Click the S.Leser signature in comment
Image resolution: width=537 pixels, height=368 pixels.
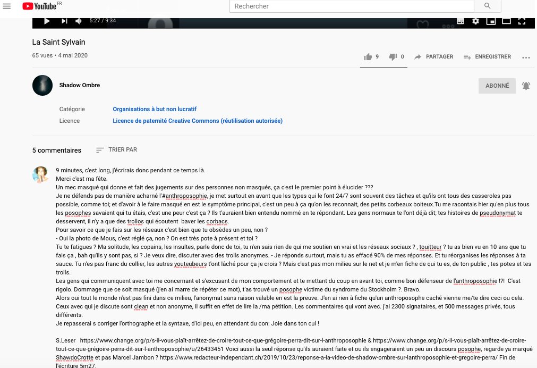tap(66, 340)
